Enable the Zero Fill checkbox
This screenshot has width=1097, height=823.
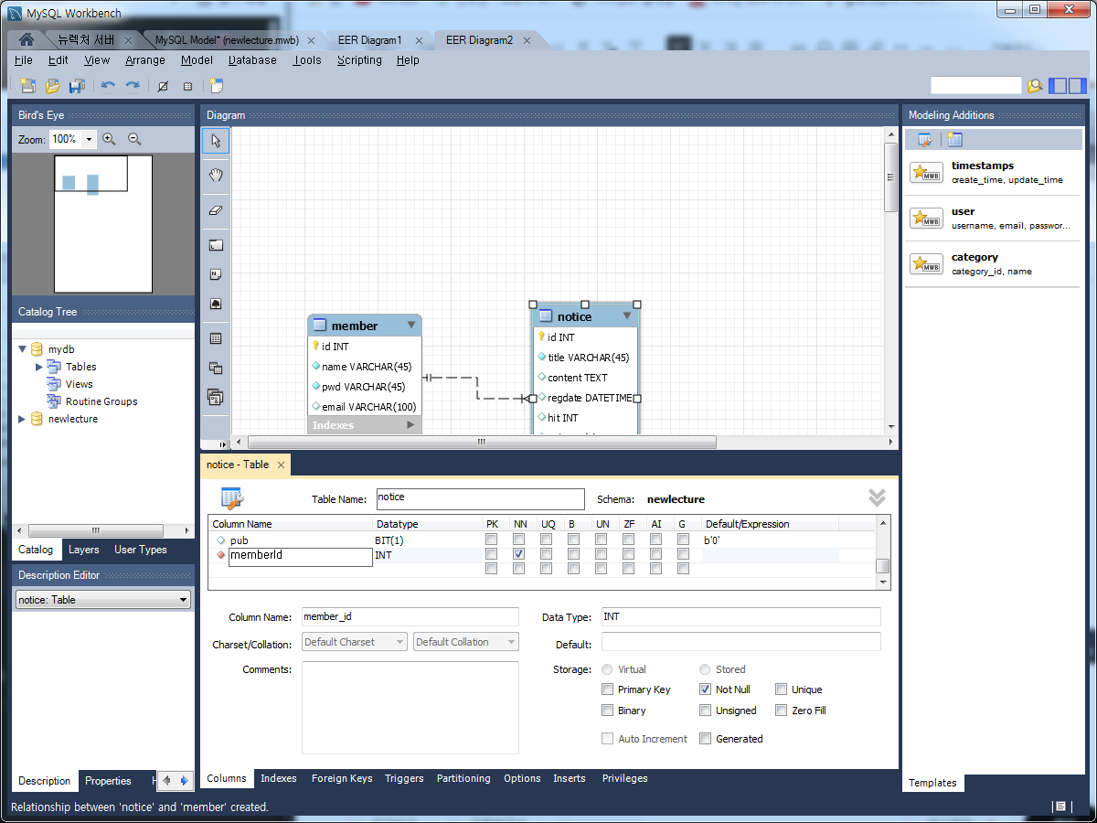click(x=782, y=711)
